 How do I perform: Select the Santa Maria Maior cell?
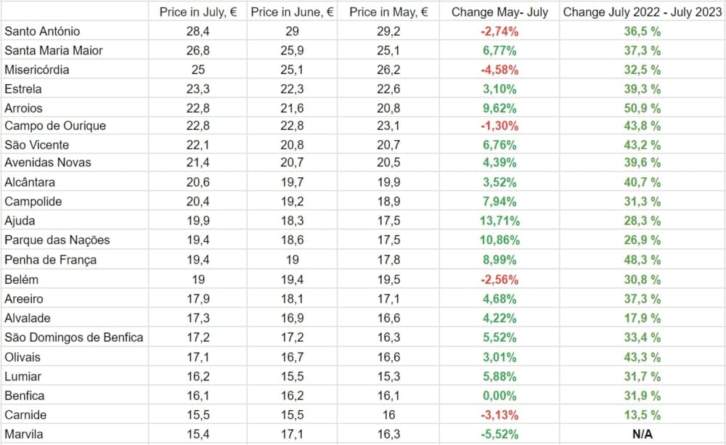tap(54, 50)
